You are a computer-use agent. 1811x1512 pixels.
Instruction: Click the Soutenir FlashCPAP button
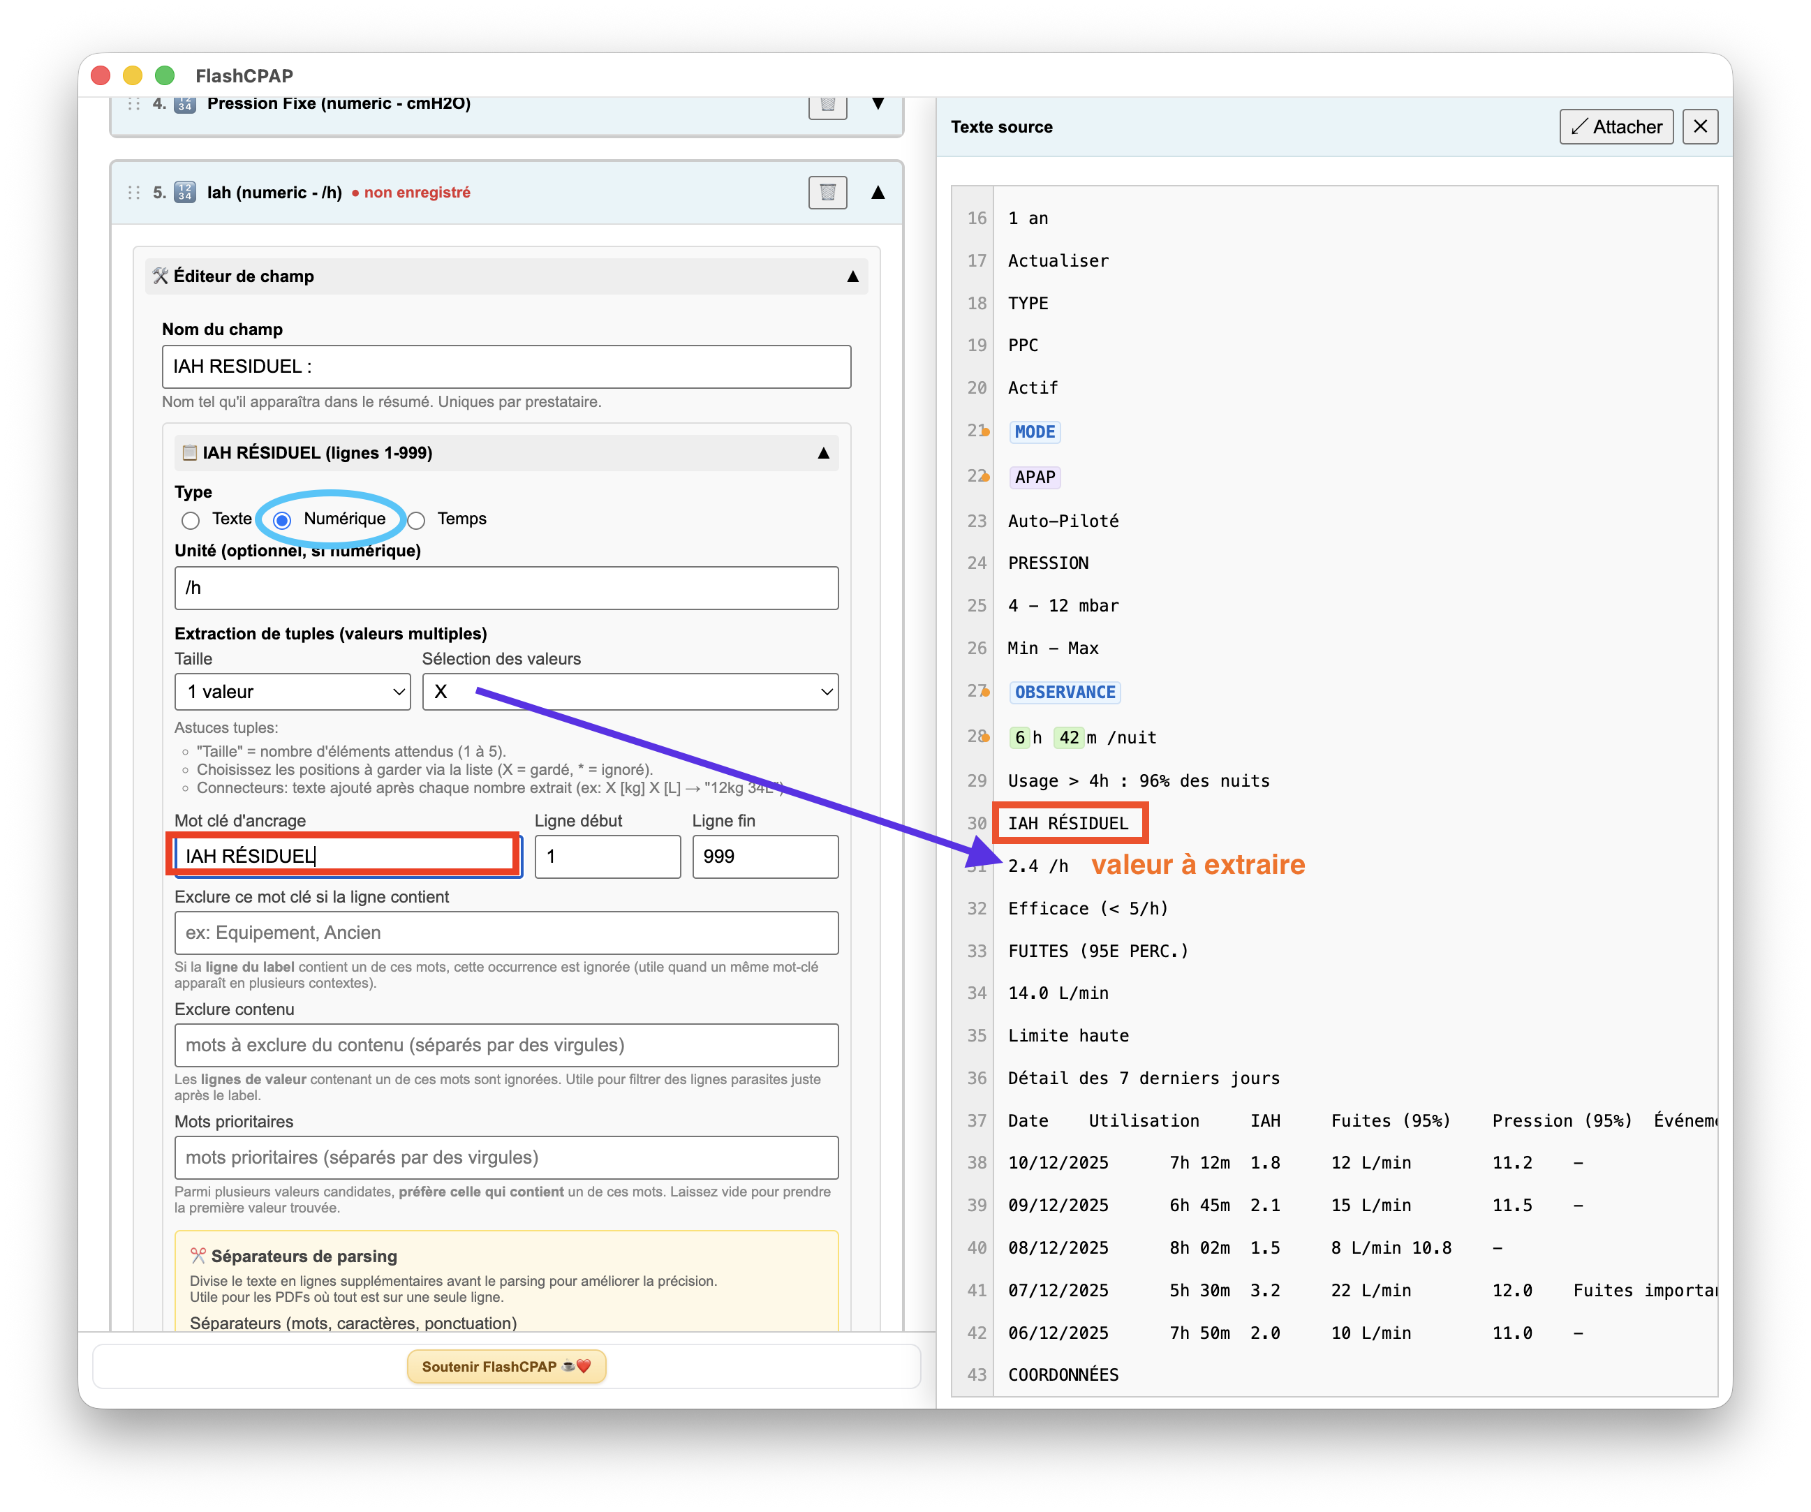(x=506, y=1366)
